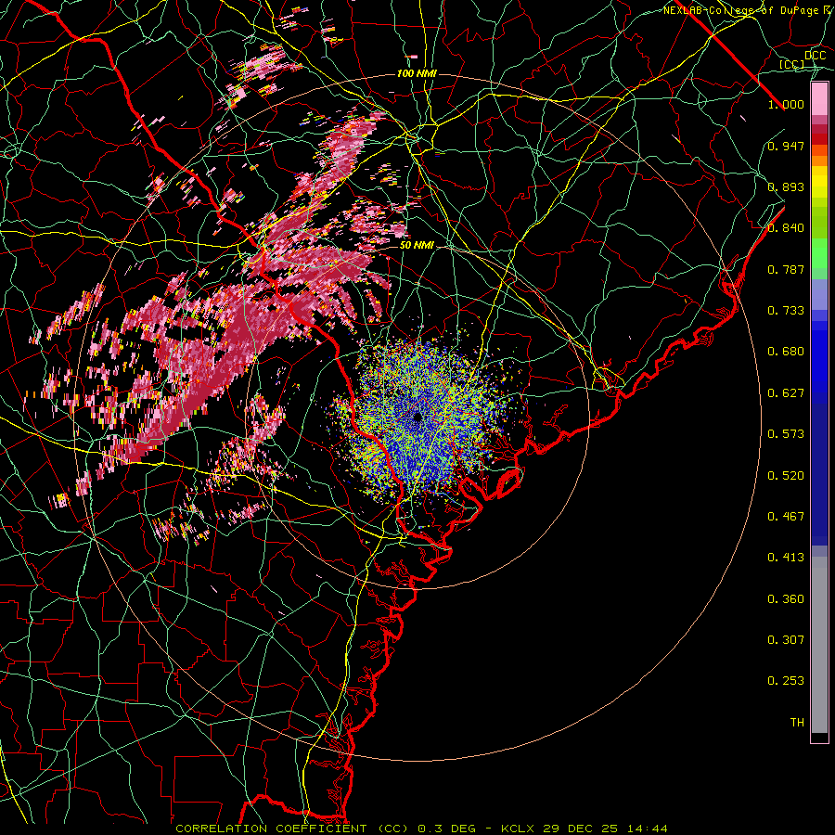Click the 29 DEC 25 date in the caption
The height and width of the screenshot is (835, 835).
pos(581,829)
